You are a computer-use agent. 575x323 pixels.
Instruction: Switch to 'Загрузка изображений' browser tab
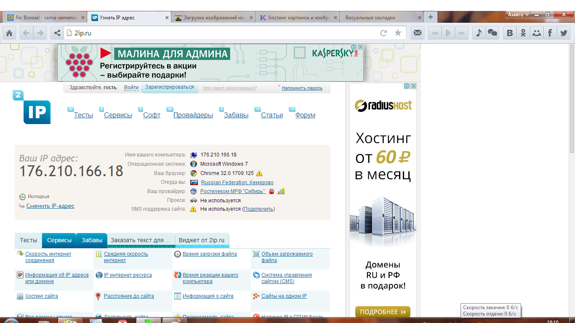click(x=214, y=18)
